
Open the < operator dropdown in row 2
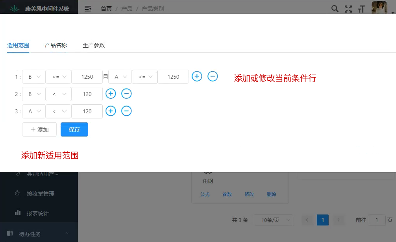tap(58, 94)
